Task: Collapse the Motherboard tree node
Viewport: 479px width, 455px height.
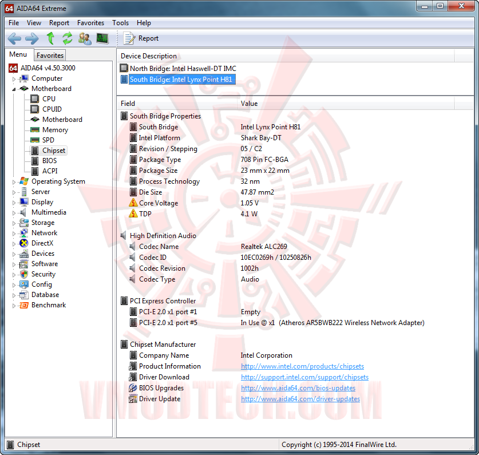Action: click(14, 89)
